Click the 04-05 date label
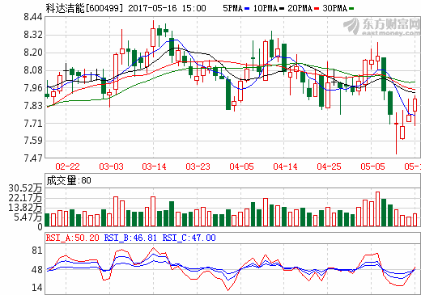The image size is (421, 295). point(241,166)
